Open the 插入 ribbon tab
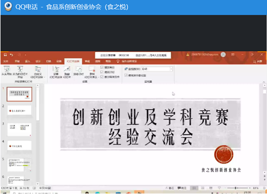The width and height of the screenshot is (267, 194). (27, 61)
